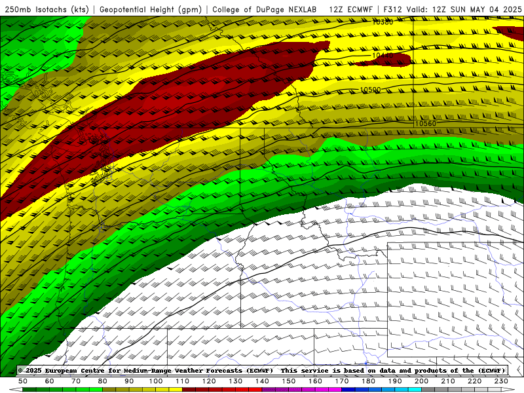The image size is (524, 393).
Task: Click the 140 value on color scale
Action: [x=262, y=381]
